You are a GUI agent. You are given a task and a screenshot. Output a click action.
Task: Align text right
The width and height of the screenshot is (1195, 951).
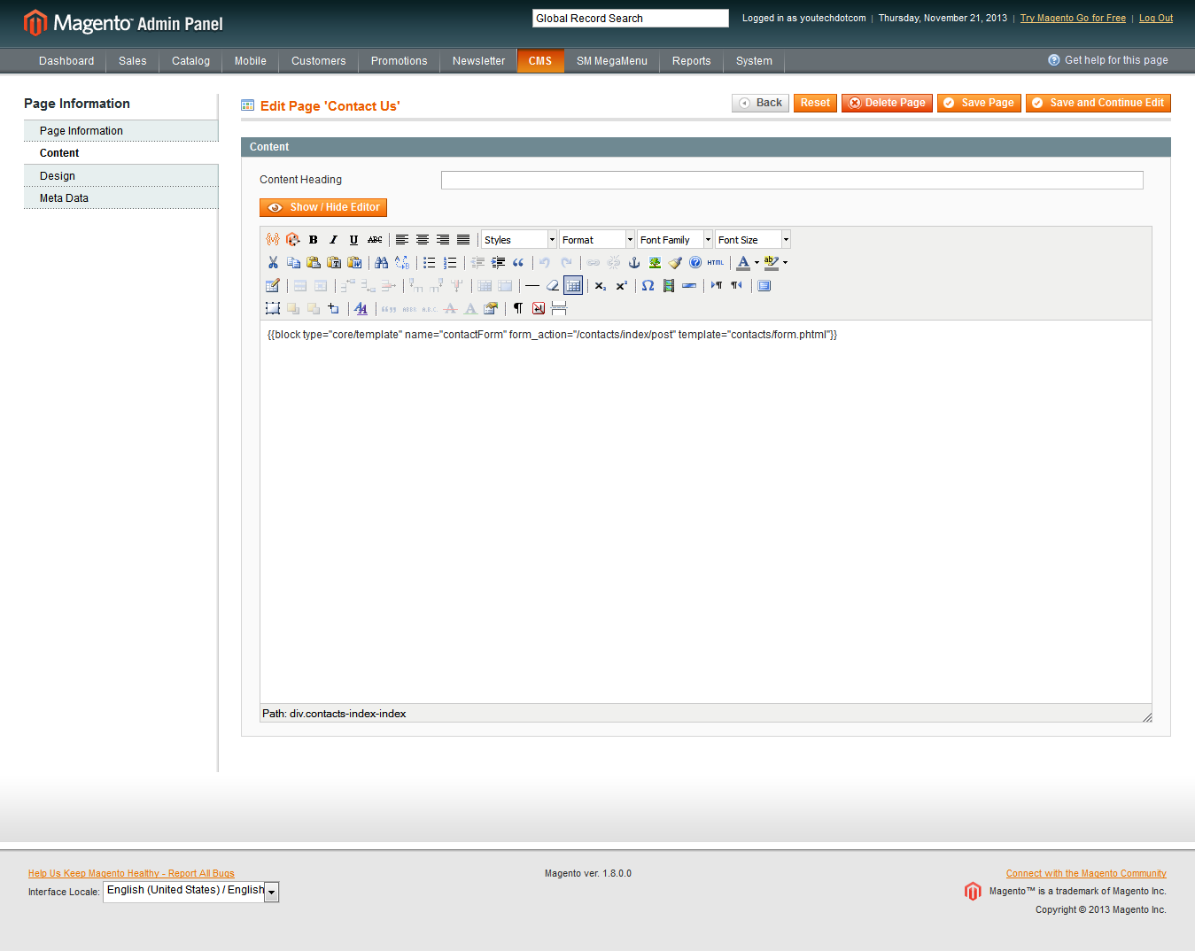click(x=443, y=239)
